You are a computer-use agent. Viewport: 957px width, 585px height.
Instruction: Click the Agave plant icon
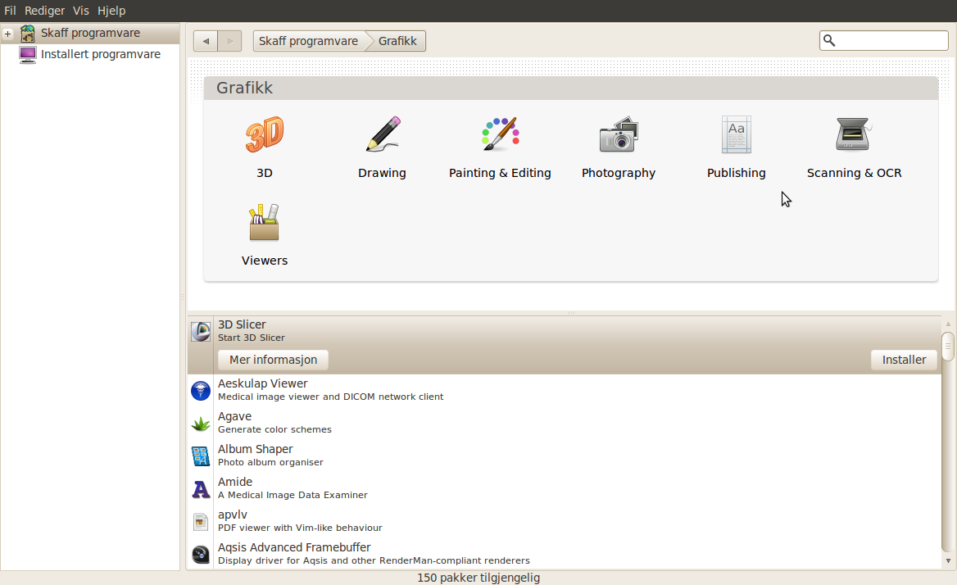pyautogui.click(x=201, y=424)
